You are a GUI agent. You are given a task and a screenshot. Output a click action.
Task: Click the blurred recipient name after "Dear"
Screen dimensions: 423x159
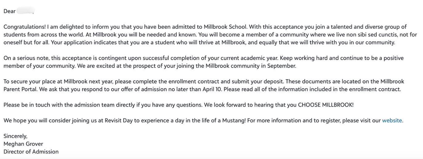click(25, 11)
